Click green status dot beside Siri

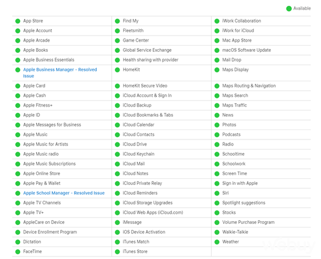(x=217, y=193)
